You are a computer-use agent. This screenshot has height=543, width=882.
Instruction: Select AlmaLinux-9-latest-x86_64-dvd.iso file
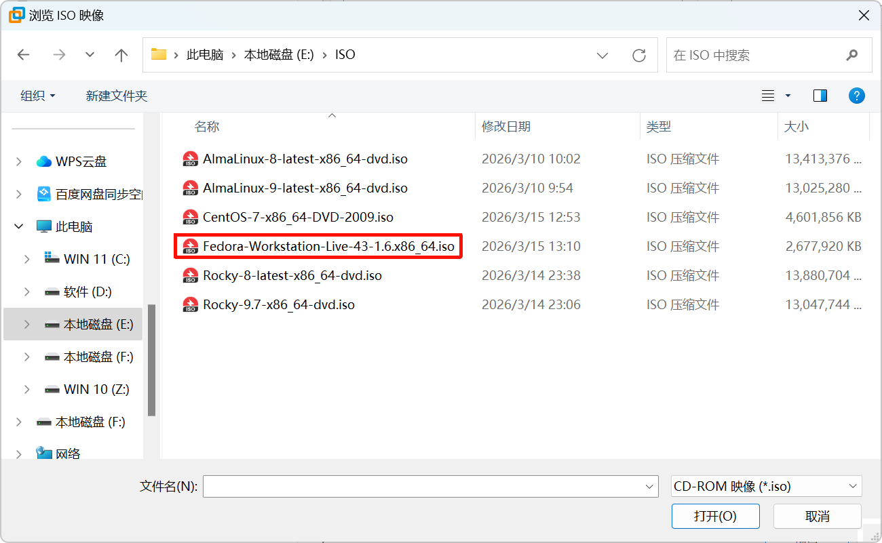pyautogui.click(x=305, y=188)
